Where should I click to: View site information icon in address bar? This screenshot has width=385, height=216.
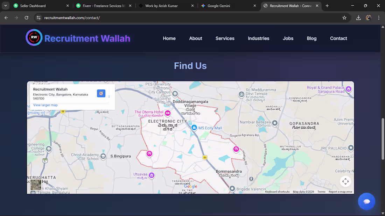click(x=38, y=18)
